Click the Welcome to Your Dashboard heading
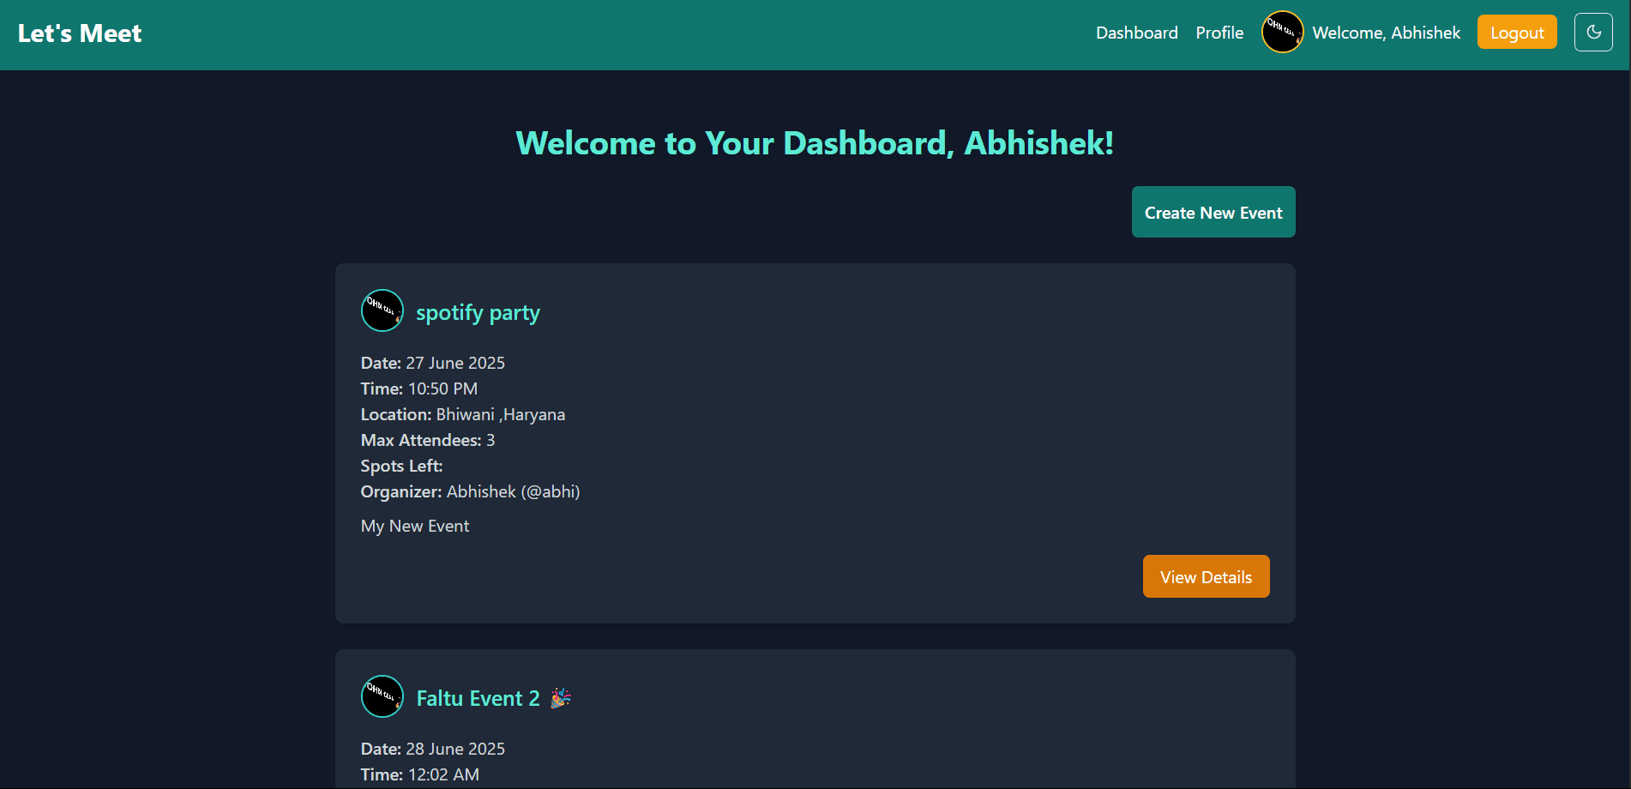 pos(814,143)
